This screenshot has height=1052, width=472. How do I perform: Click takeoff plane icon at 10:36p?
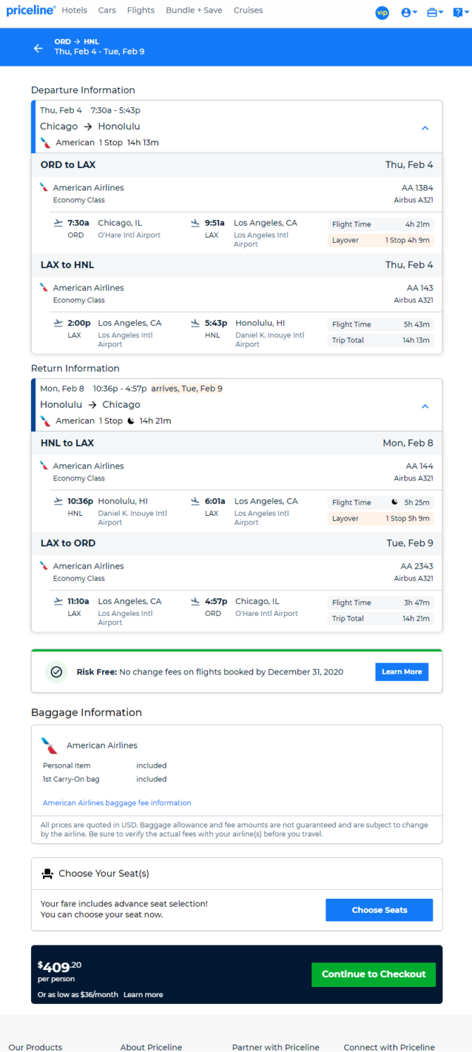pos(58,501)
